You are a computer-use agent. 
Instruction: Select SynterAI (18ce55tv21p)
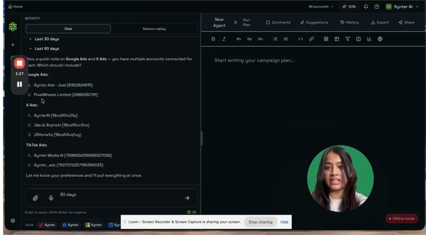56,115
